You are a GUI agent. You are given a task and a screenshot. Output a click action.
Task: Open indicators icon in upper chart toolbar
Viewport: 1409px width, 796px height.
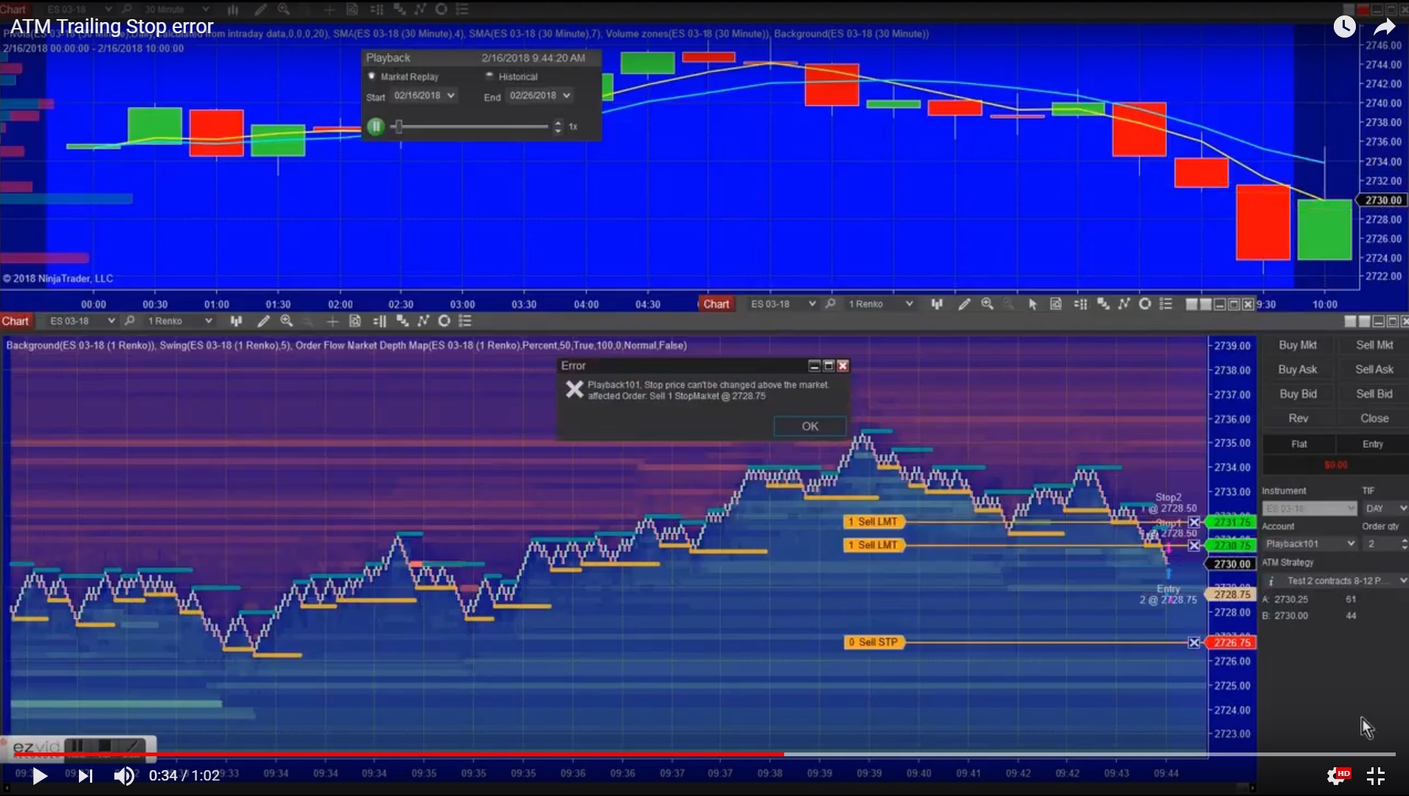tap(1124, 304)
